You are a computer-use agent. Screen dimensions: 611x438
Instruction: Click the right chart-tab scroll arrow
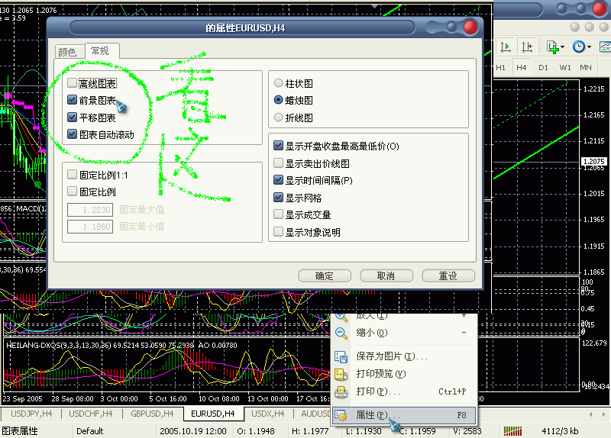coord(603,414)
